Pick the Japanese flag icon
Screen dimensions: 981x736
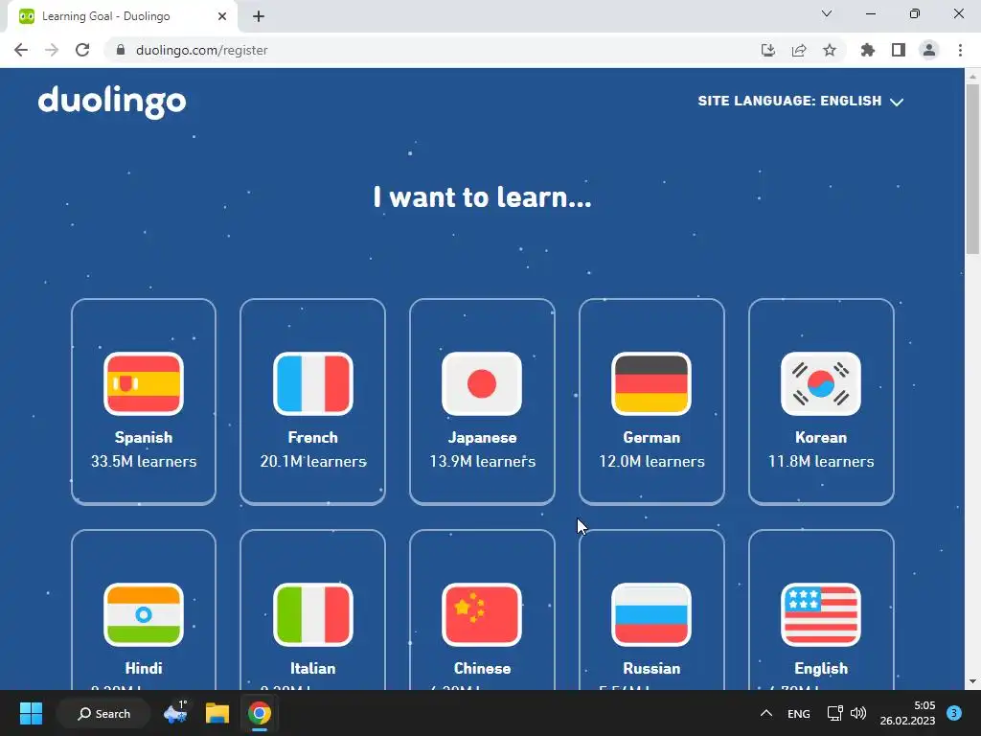(x=482, y=383)
